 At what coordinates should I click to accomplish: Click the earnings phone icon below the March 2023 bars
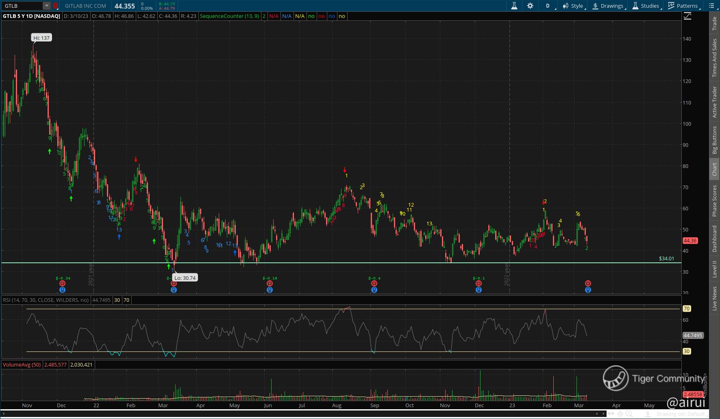tap(588, 283)
